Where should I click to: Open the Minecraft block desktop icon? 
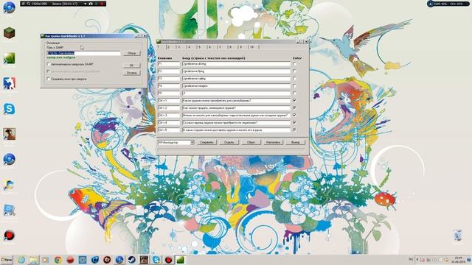(9, 32)
